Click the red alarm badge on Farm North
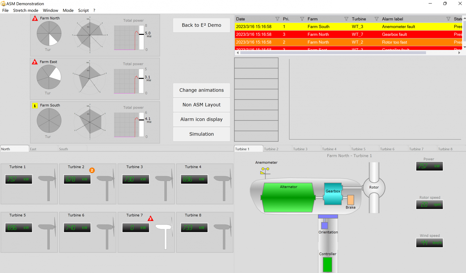 click(x=35, y=18)
